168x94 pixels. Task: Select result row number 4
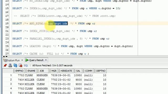(x=11, y=89)
